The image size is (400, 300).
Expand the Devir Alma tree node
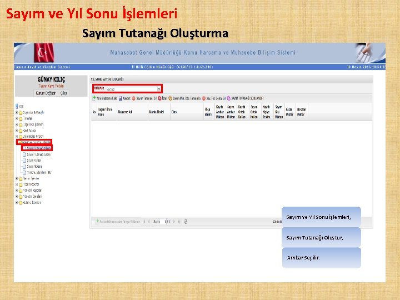(17, 131)
